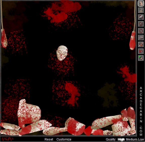Click the DEAD status label

pos(8,139)
